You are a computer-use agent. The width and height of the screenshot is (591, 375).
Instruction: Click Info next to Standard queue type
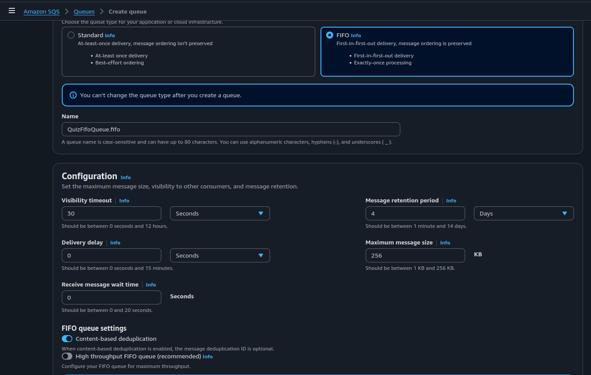pos(110,35)
